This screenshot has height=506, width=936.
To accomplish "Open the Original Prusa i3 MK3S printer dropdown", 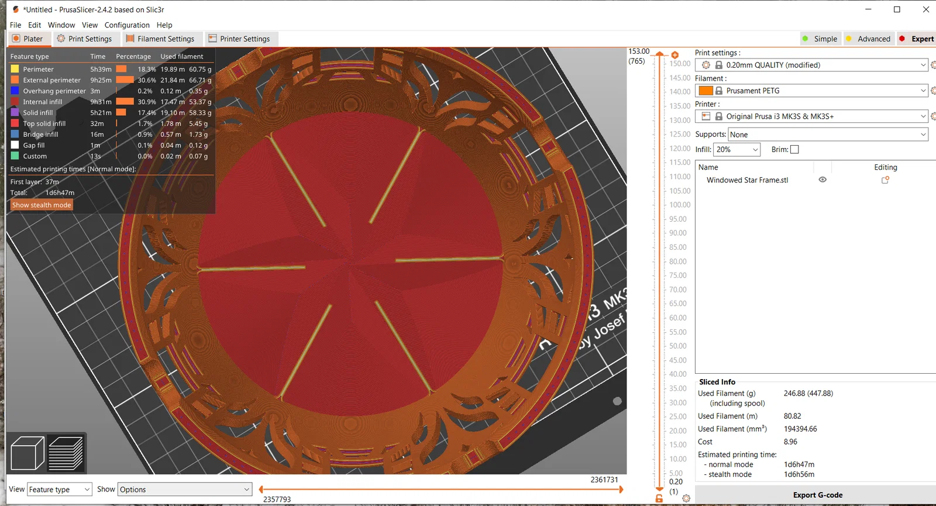I will point(811,116).
